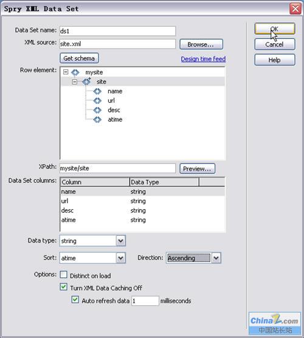Click into the XPath input field
Viewport: 304px width, 338px height.
pyautogui.click(x=117, y=168)
